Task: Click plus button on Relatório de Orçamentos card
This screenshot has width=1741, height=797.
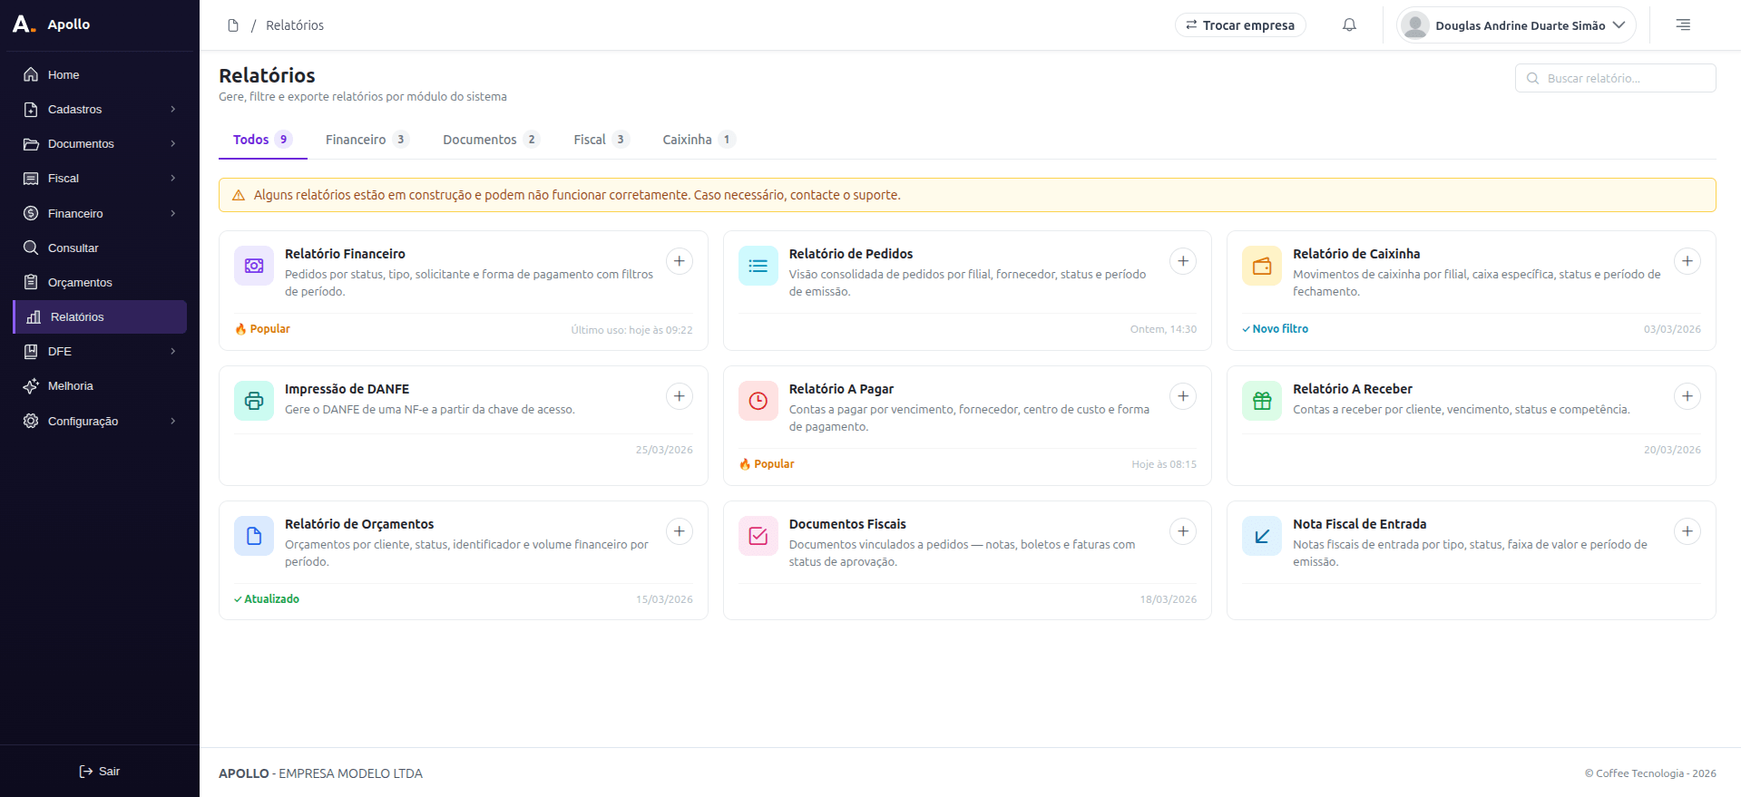Action: tap(680, 531)
